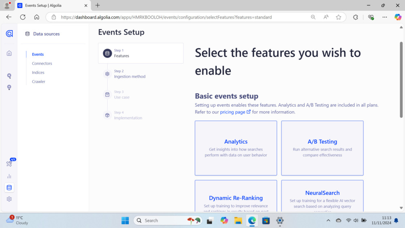
Task: Go to Step 3 Use case
Action: (x=122, y=94)
